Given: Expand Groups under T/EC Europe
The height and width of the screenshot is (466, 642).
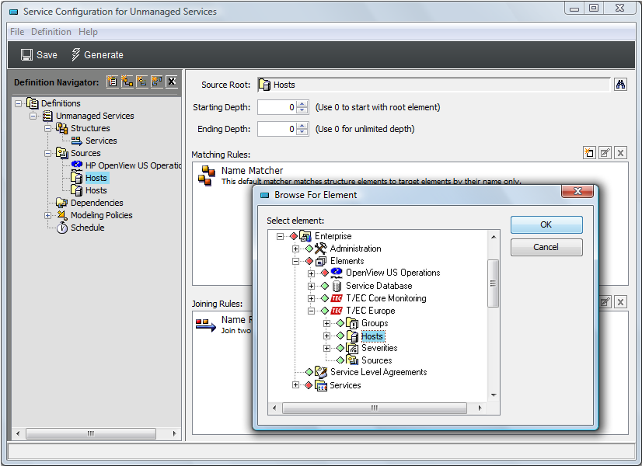Looking at the screenshot, I should point(326,323).
